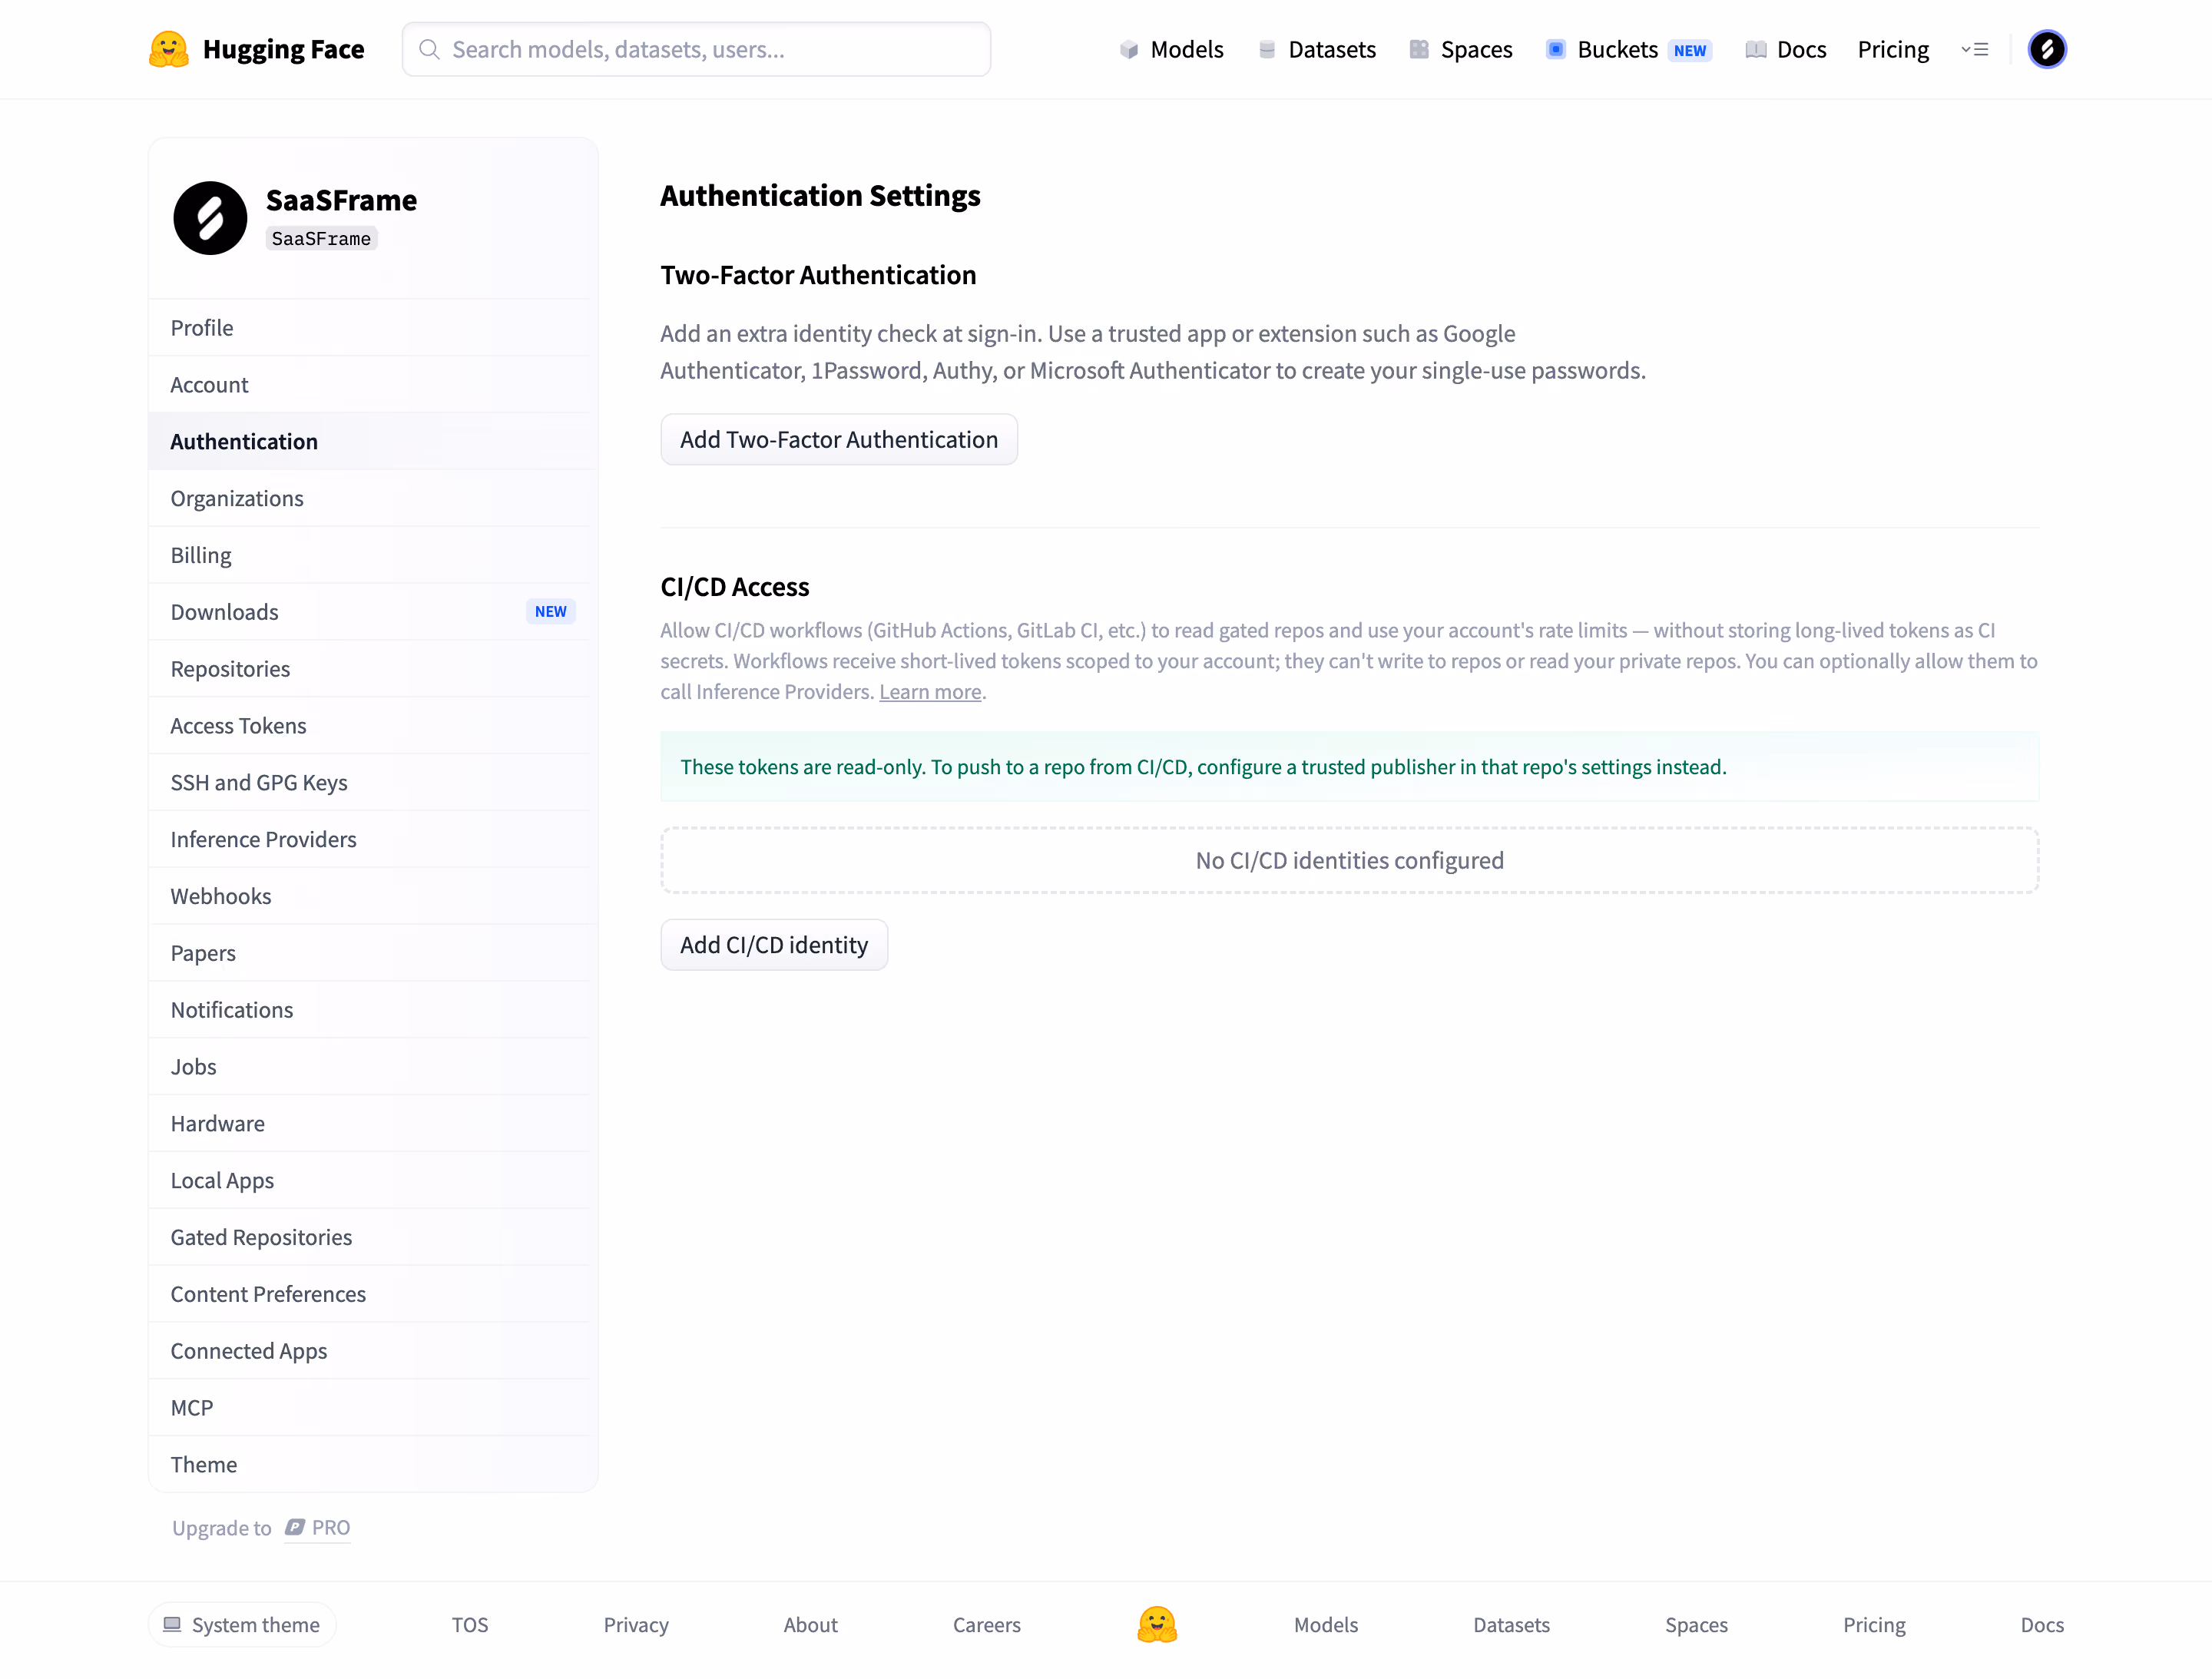Open the user avatar in top right
The height and width of the screenshot is (1679, 2212).
[2046, 49]
